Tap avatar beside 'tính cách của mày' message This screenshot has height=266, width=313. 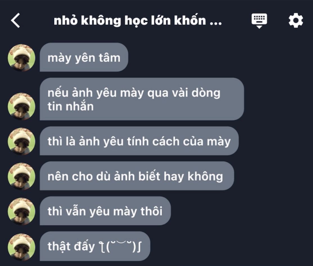[x=21, y=141]
